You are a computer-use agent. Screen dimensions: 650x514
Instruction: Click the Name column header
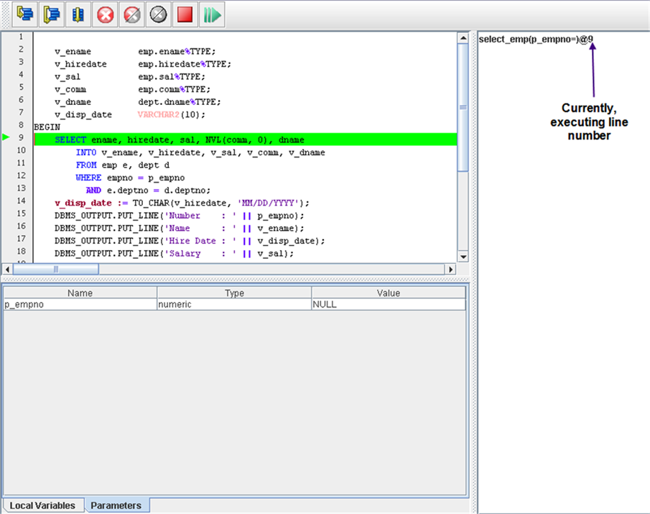tap(80, 293)
